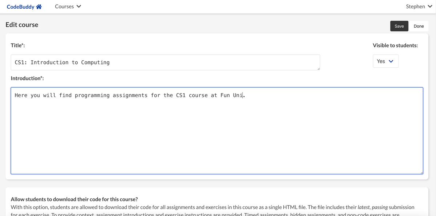Click the chevron next to Stephen
Viewport: 436px width, 216px height.
[430, 7]
